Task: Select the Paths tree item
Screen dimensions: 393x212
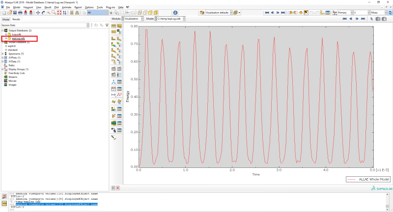Action: pyautogui.click(x=11, y=66)
